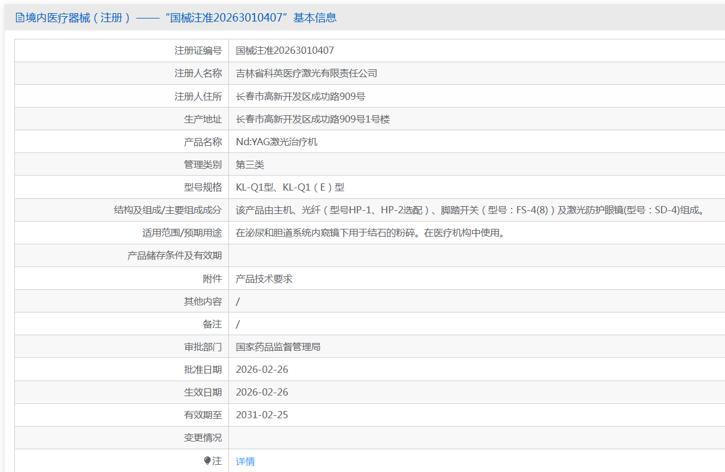Viewport: 725px width, 472px height.
Task: Click the 产品储存条件及有效期 label
Action: coord(175,255)
